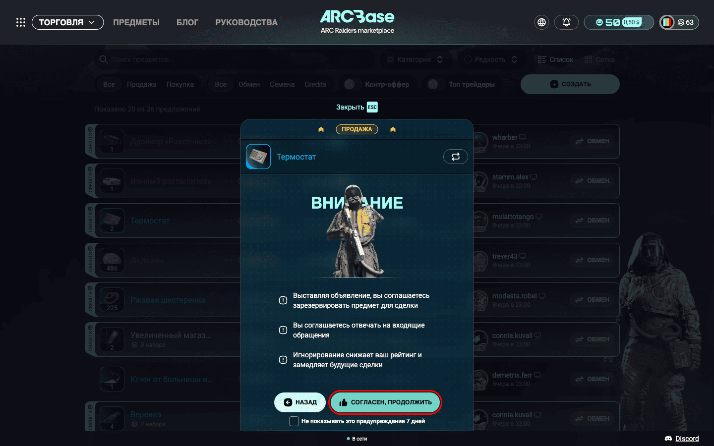The height and width of the screenshot is (446, 714).
Task: Click ОБМЕН for wharber's listing
Action: [x=593, y=141]
